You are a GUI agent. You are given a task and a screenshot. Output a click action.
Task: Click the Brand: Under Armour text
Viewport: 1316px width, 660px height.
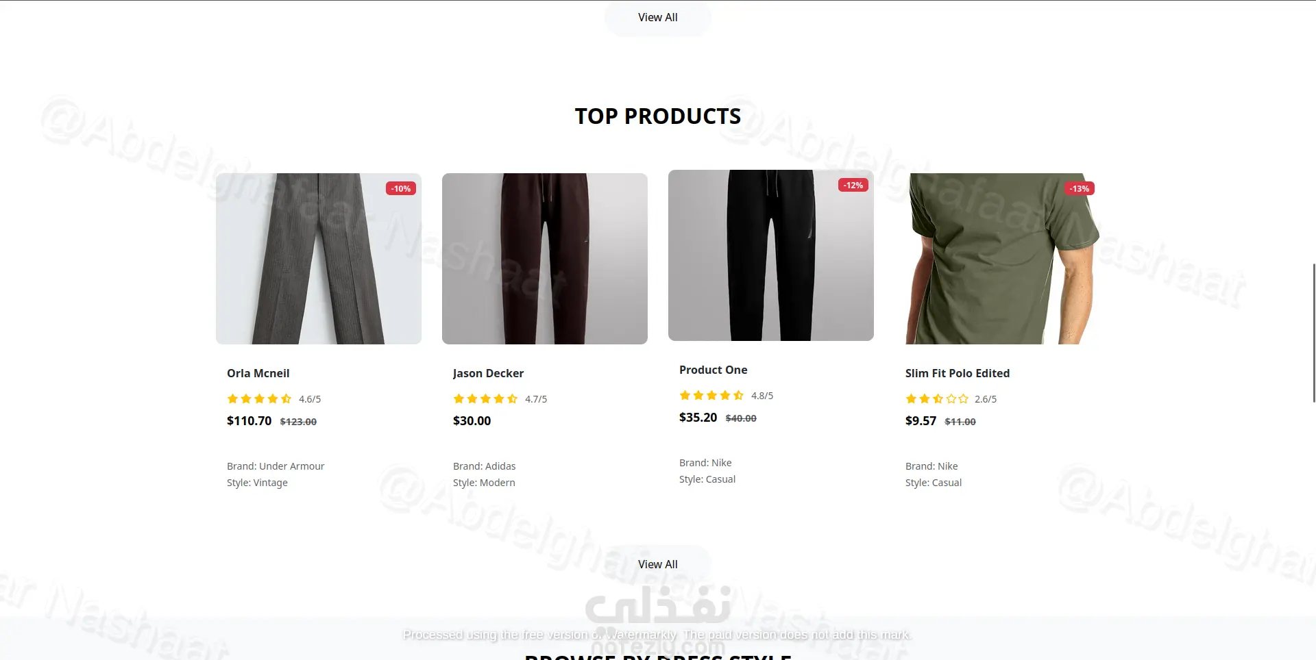coord(276,466)
